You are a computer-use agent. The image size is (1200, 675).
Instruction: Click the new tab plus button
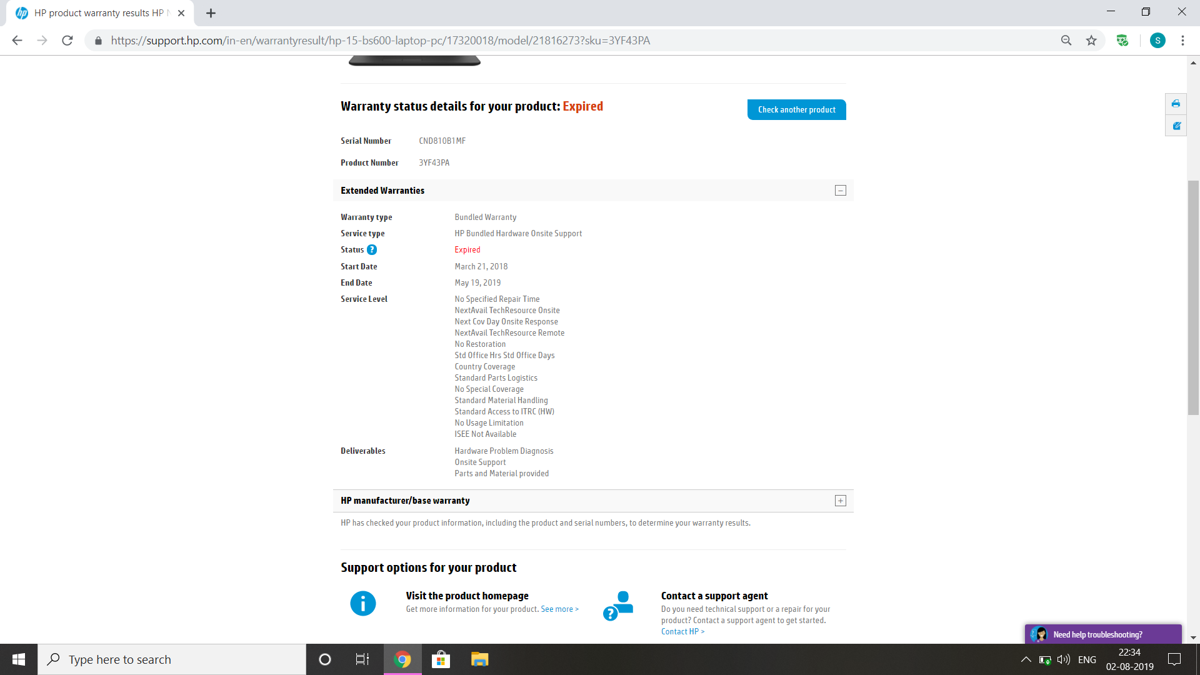[210, 12]
